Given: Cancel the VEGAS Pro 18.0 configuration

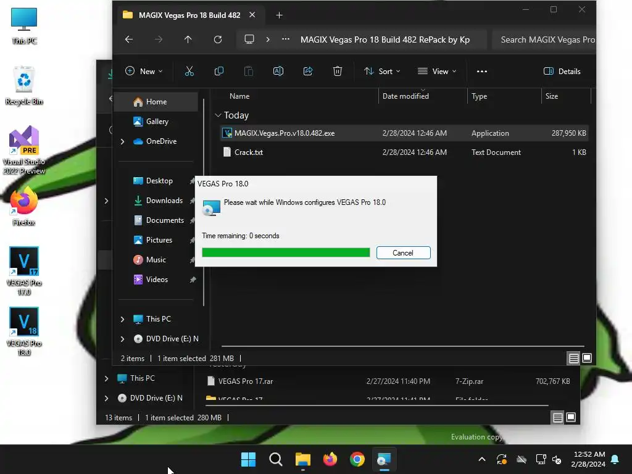Looking at the screenshot, I should click(x=403, y=252).
